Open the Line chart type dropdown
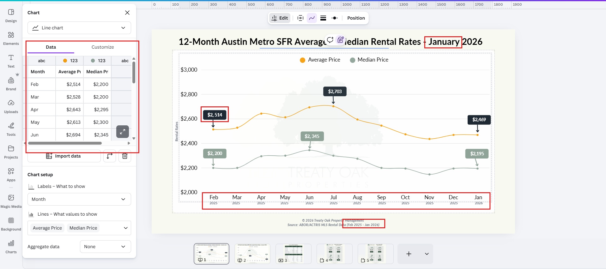Viewport: 606px width, 269px height. [x=79, y=28]
